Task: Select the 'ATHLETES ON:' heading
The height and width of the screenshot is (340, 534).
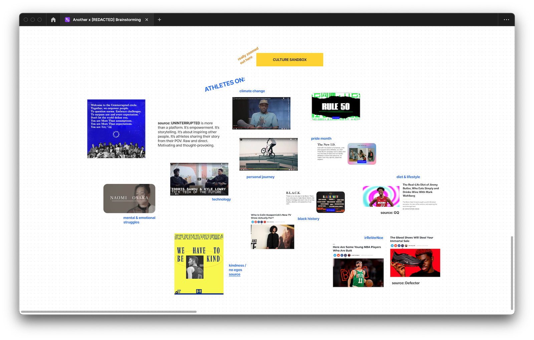Action: click(x=225, y=84)
